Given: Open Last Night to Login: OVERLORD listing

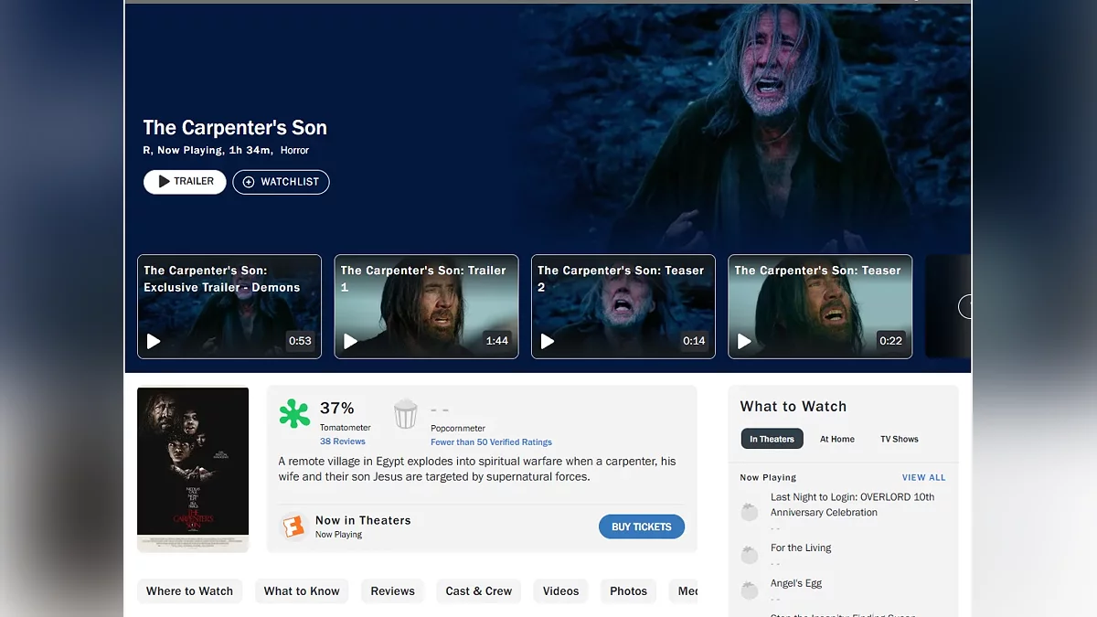Looking at the screenshot, I should click(853, 505).
